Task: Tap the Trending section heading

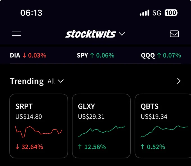Action: click(x=27, y=81)
